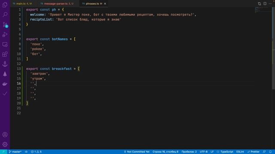Viewport: 275px width, 154px height.
Task: Close the phrases.ts tab
Action: pos(105,4)
